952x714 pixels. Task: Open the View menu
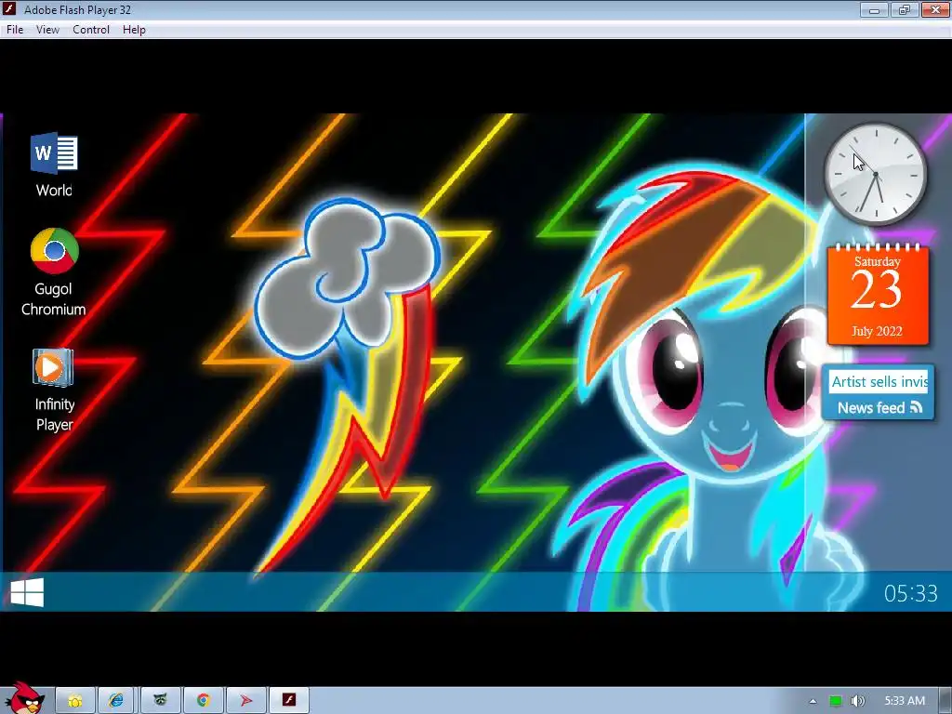click(x=47, y=30)
